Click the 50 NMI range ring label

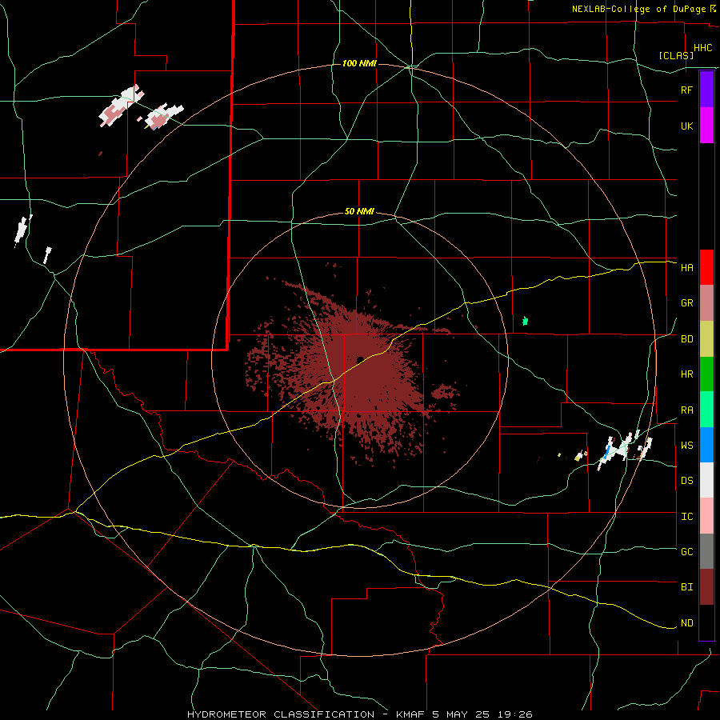(359, 212)
